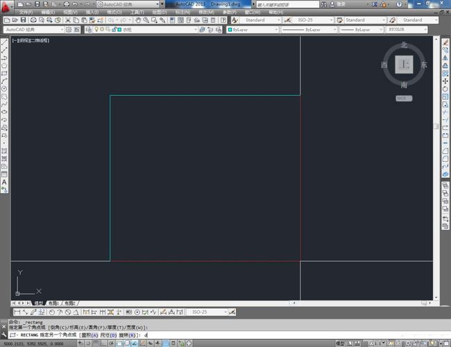Select the Polyline draw tool
The image size is (451, 347).
point(4,58)
